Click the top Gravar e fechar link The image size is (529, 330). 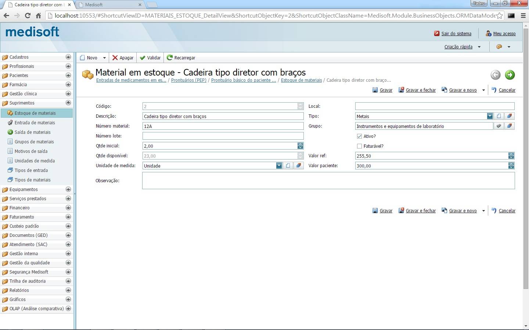click(421, 90)
